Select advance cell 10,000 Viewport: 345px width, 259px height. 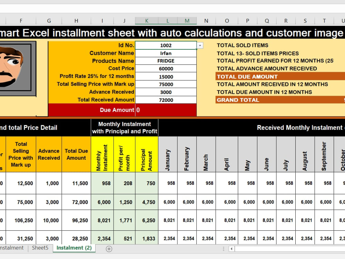click(49, 220)
